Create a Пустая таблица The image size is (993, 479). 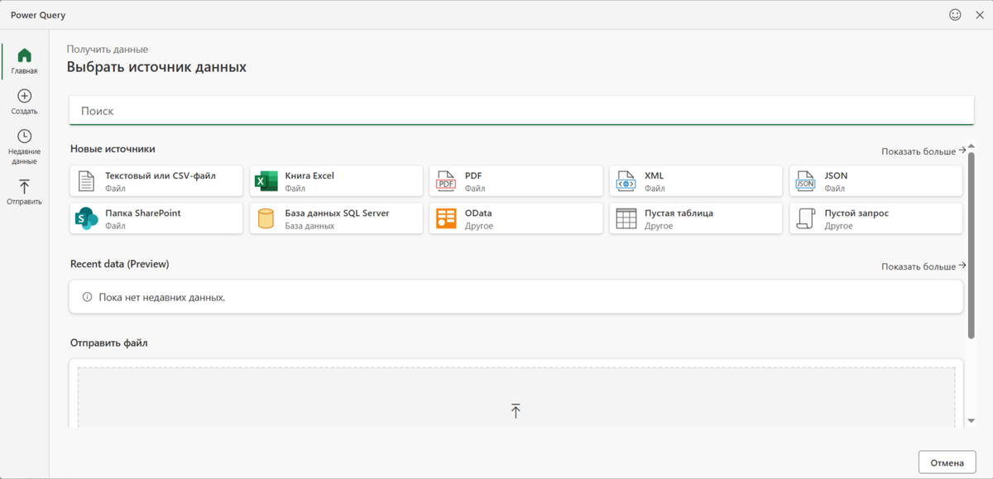pyautogui.click(x=696, y=218)
